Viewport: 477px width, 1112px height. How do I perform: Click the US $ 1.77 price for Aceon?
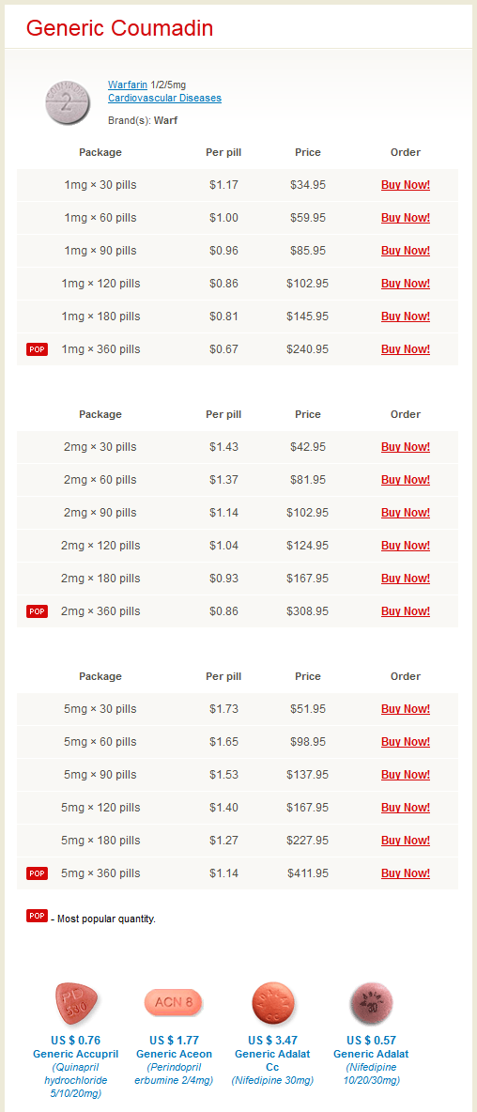pyautogui.click(x=174, y=1041)
